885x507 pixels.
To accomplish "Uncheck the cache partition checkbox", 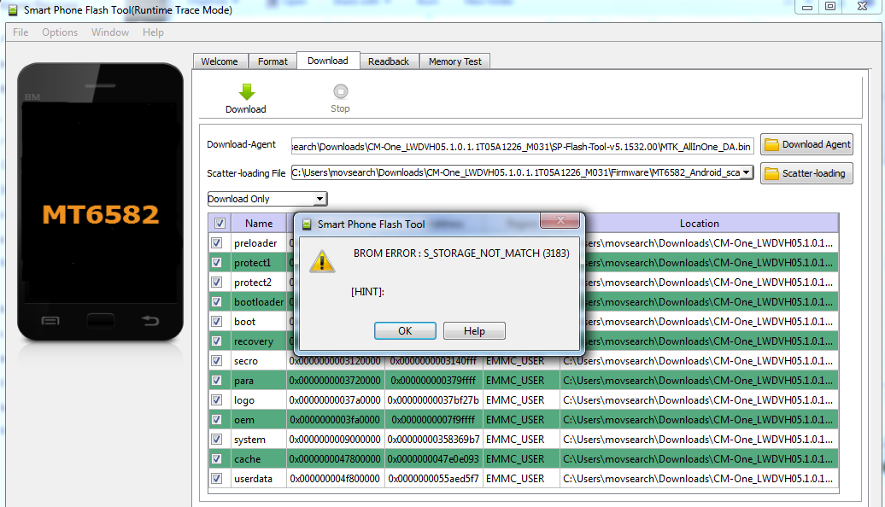I will click(216, 459).
